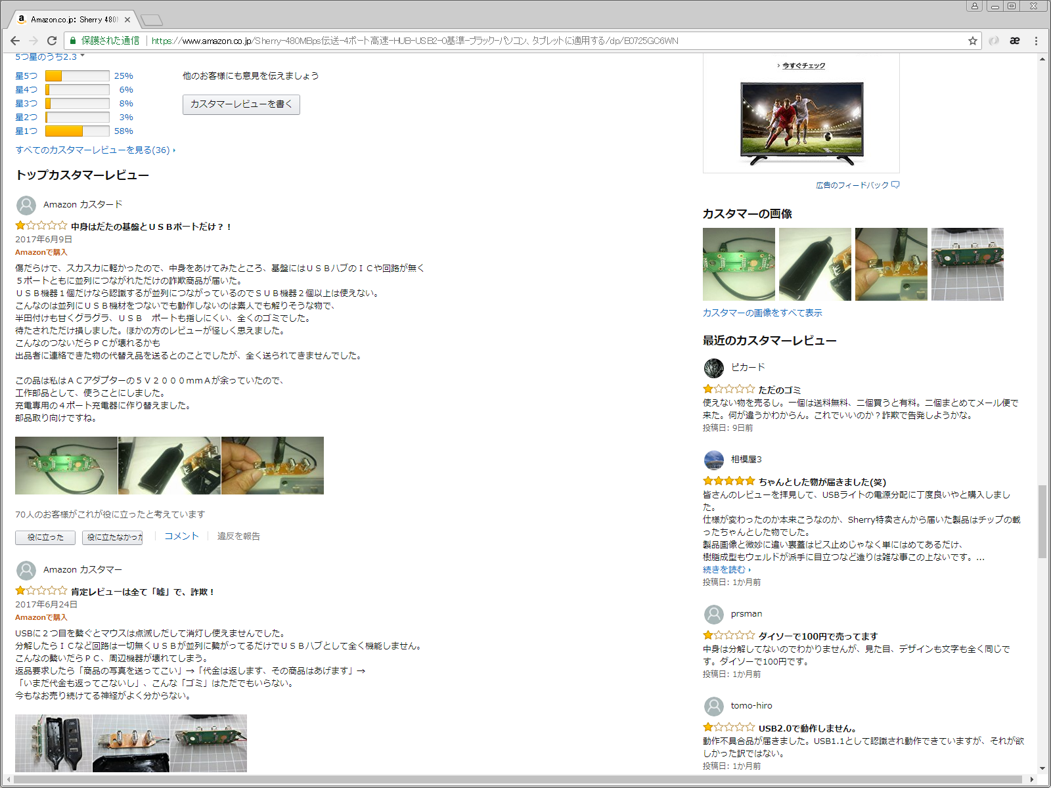Open second review's opened hub casing photo

[54, 743]
